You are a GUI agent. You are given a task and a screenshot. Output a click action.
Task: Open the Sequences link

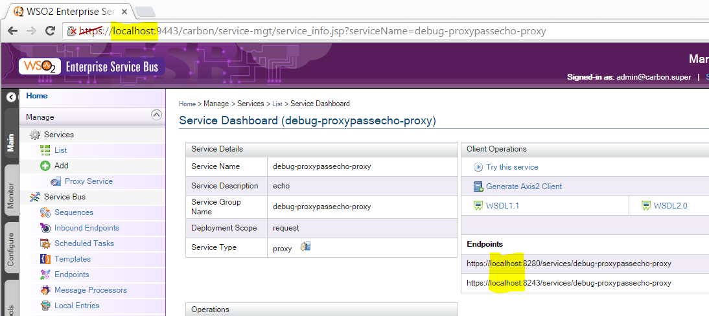click(x=74, y=212)
